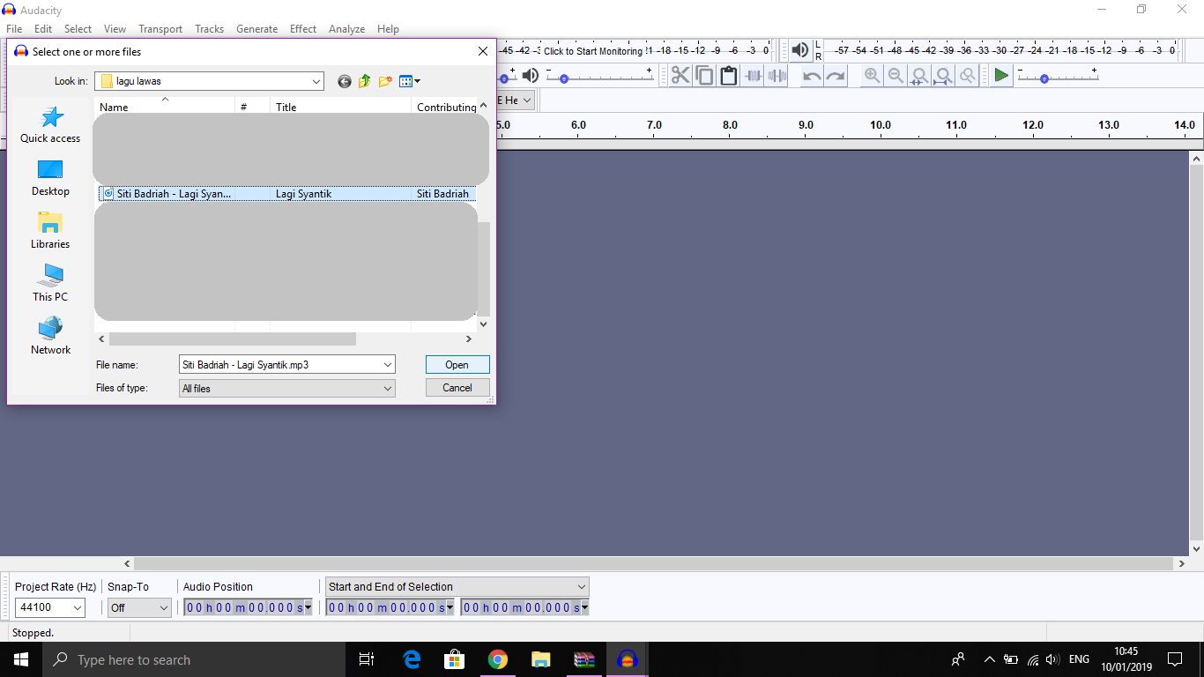Close the Select one or more files dialog
1204x677 pixels.
click(x=483, y=51)
